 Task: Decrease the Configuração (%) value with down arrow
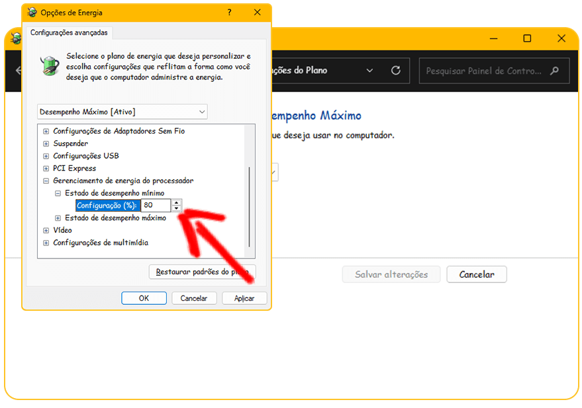(177, 208)
